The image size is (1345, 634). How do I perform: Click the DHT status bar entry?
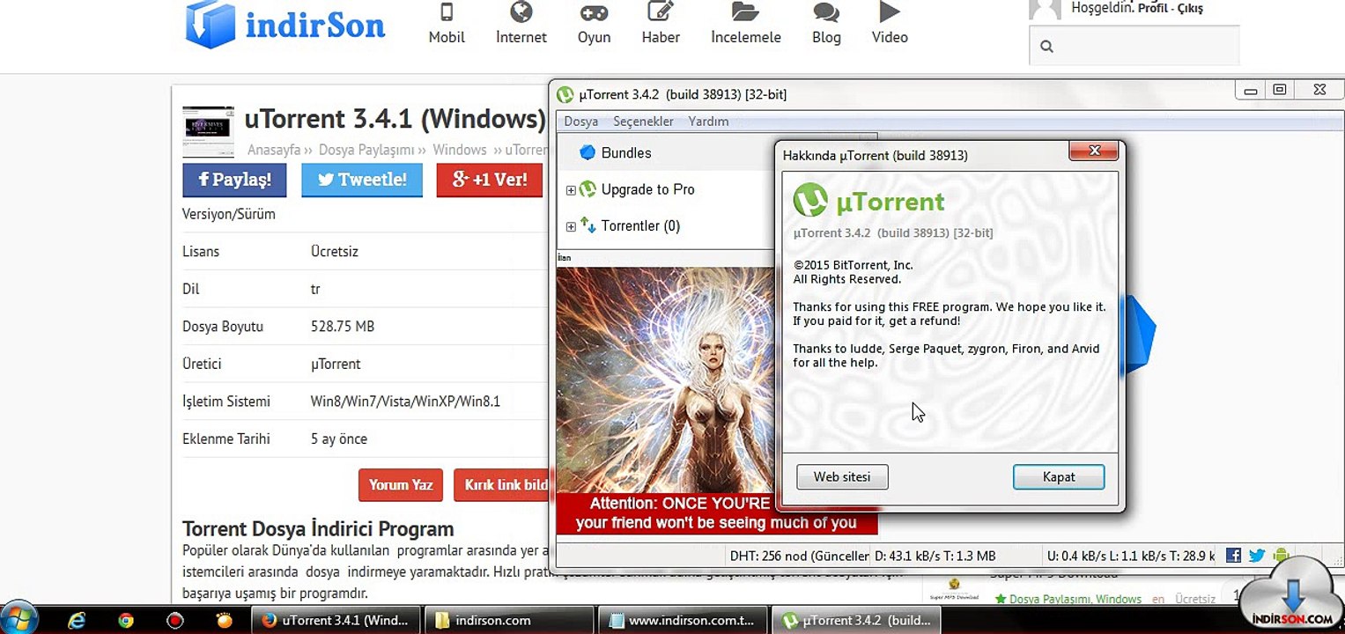pos(799,556)
